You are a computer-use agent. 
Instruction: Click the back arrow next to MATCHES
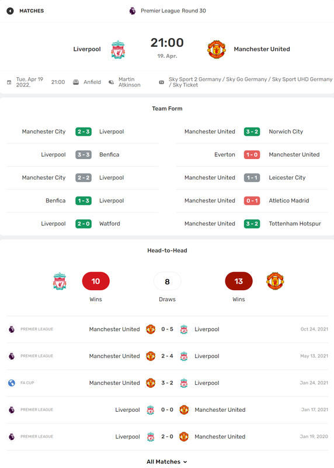tap(10, 11)
